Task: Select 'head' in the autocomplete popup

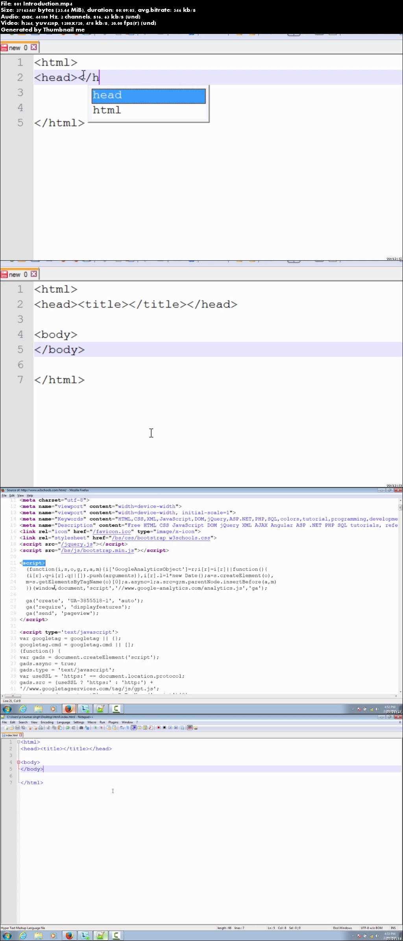Action: [x=149, y=96]
